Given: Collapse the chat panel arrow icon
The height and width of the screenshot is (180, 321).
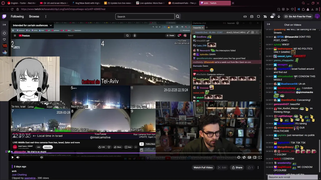Looking at the screenshot, I should (x=268, y=24).
